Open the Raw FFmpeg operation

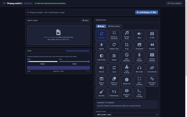pos(139,93)
